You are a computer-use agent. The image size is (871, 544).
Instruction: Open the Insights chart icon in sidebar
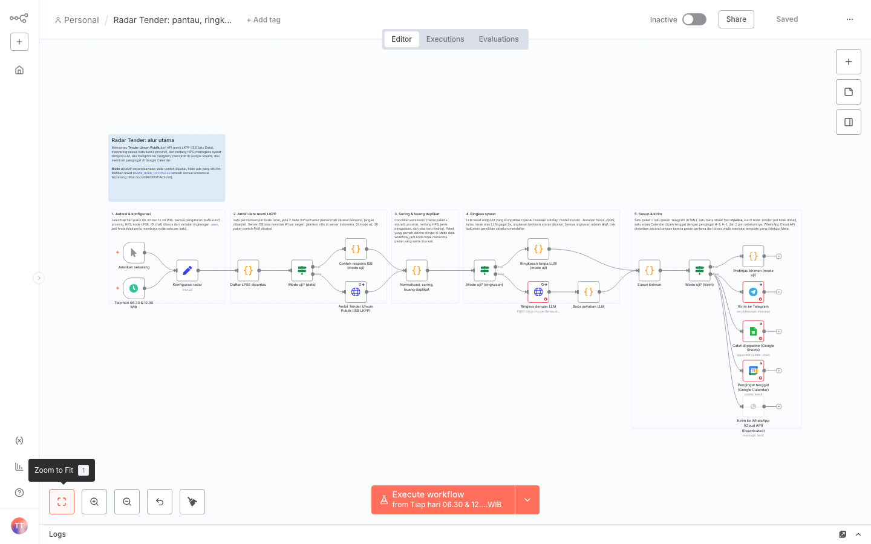(x=19, y=467)
